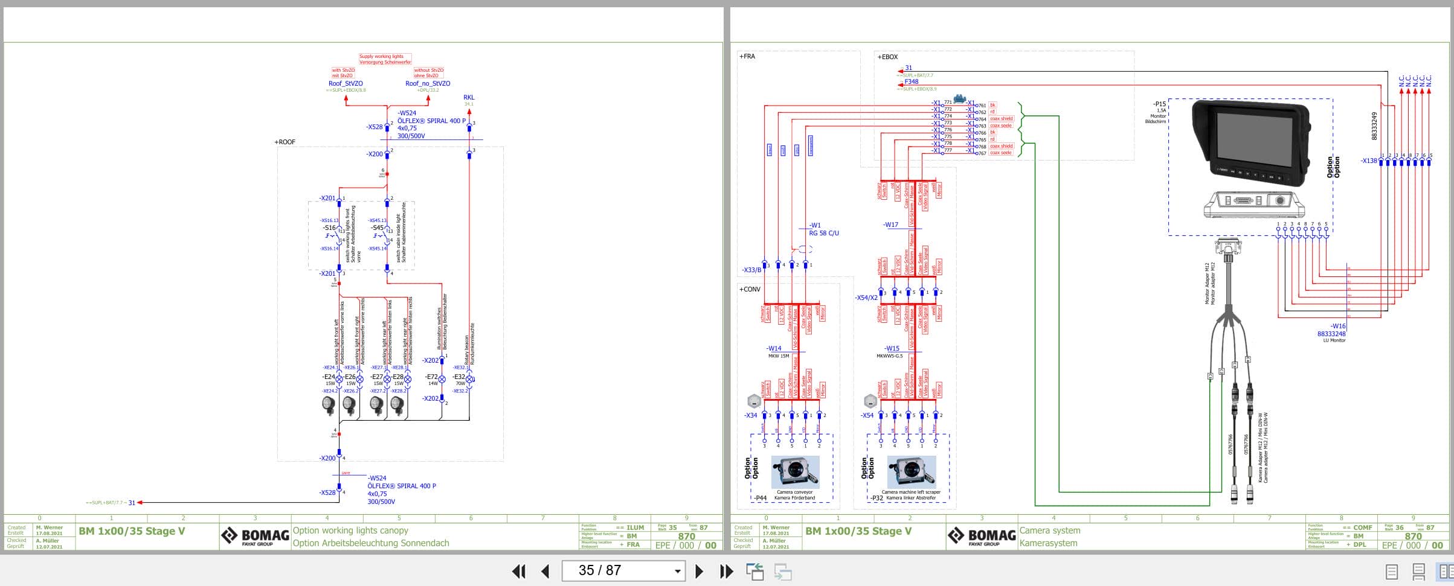Click the E28 working light photo
This screenshot has width=1454, height=586.
click(x=397, y=406)
